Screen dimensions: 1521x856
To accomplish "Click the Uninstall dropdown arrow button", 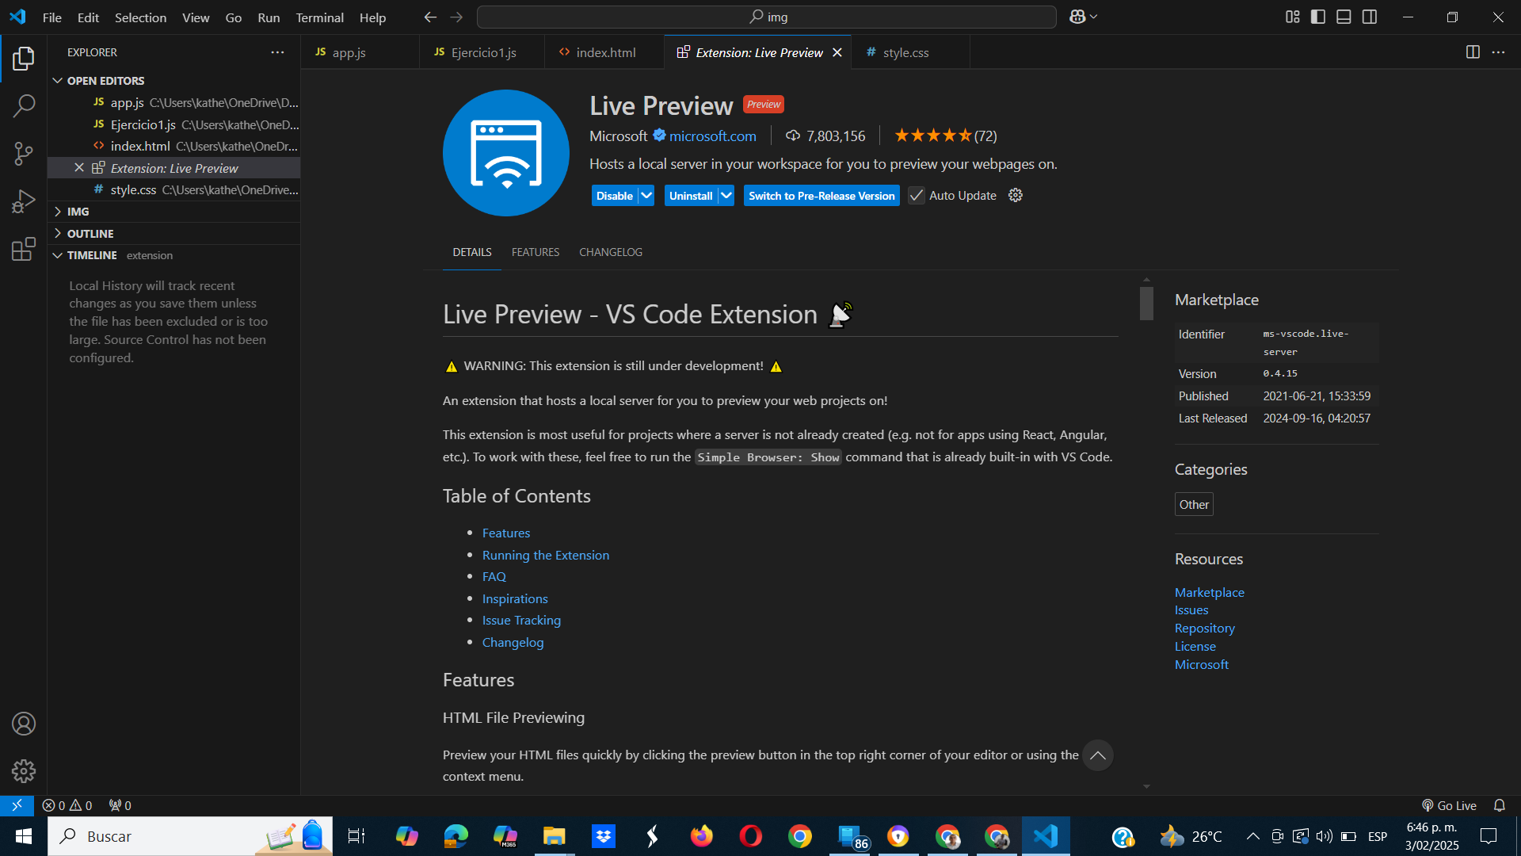I will coord(726,196).
